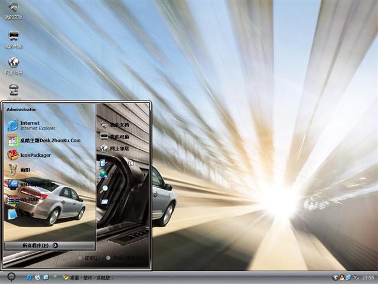Image resolution: width=378 pixels, height=284 pixels.
Task: Open QQ penguin tray icon
Action: (341, 277)
